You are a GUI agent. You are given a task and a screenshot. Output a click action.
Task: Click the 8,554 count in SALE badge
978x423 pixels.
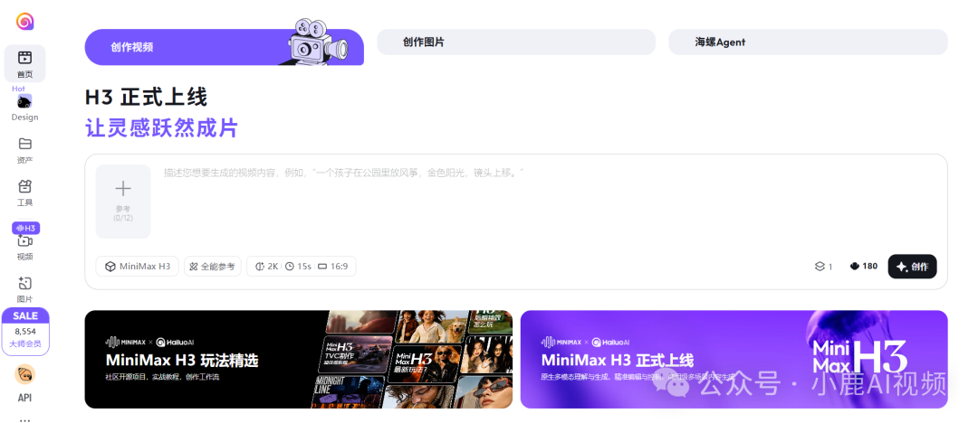pos(25,332)
